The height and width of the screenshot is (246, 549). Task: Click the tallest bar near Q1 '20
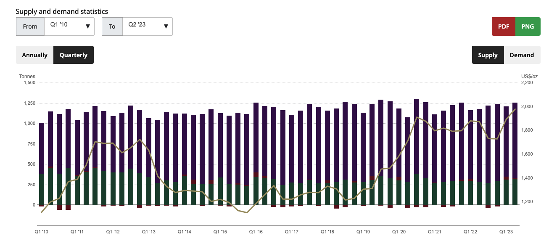tap(417, 151)
